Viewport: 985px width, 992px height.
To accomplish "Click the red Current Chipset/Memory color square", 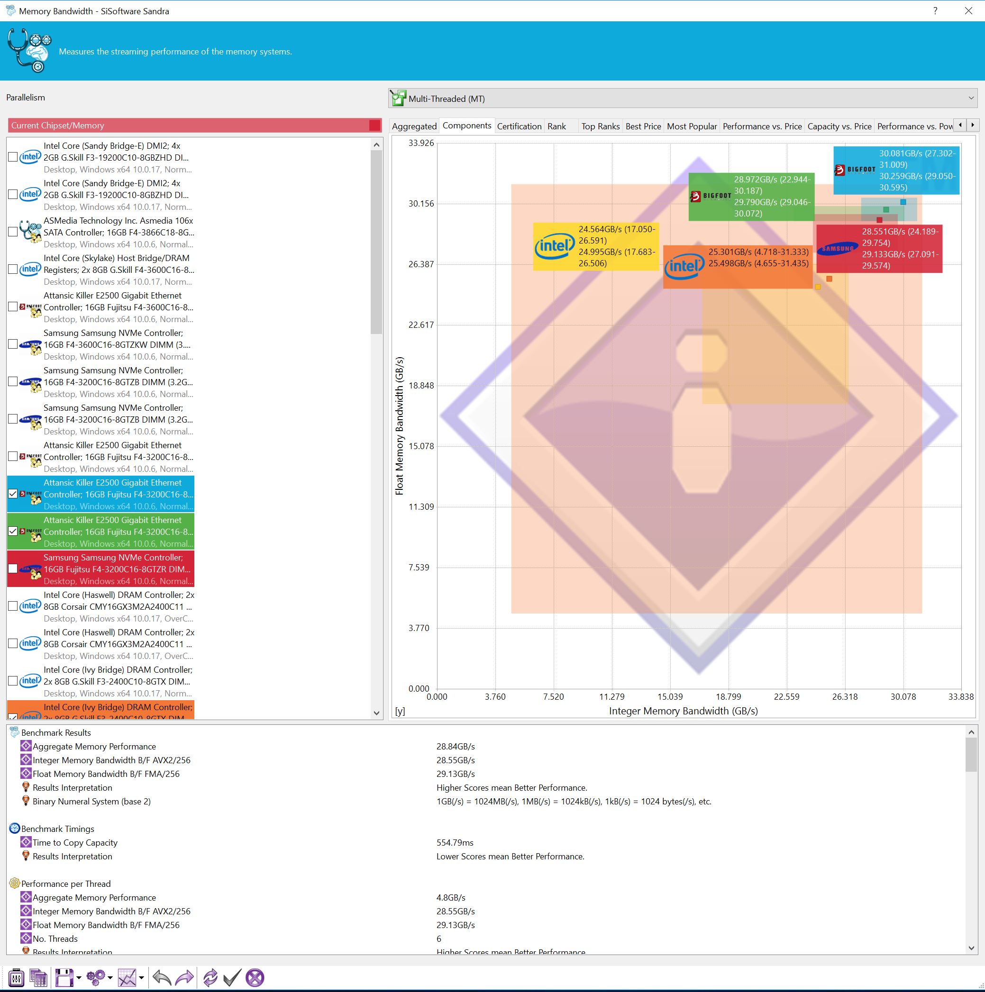I will pyautogui.click(x=374, y=125).
